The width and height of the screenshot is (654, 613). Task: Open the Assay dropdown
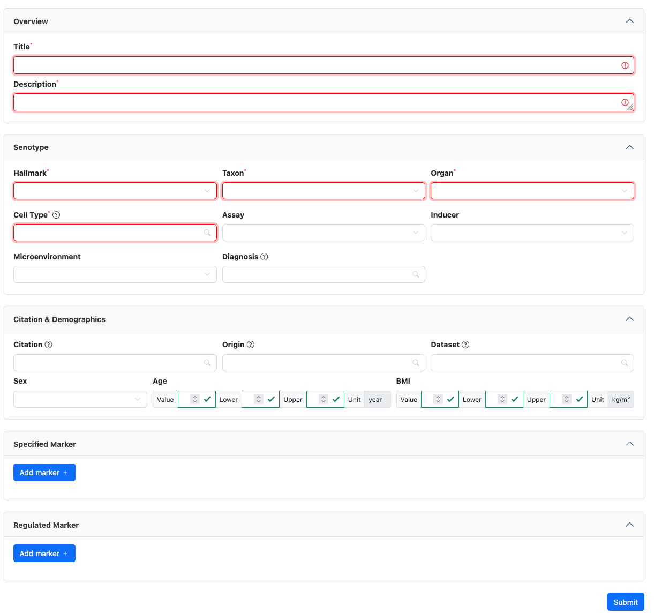coord(324,233)
